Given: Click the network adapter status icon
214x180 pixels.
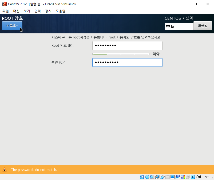Looking at the screenshot, I should coord(157,177).
